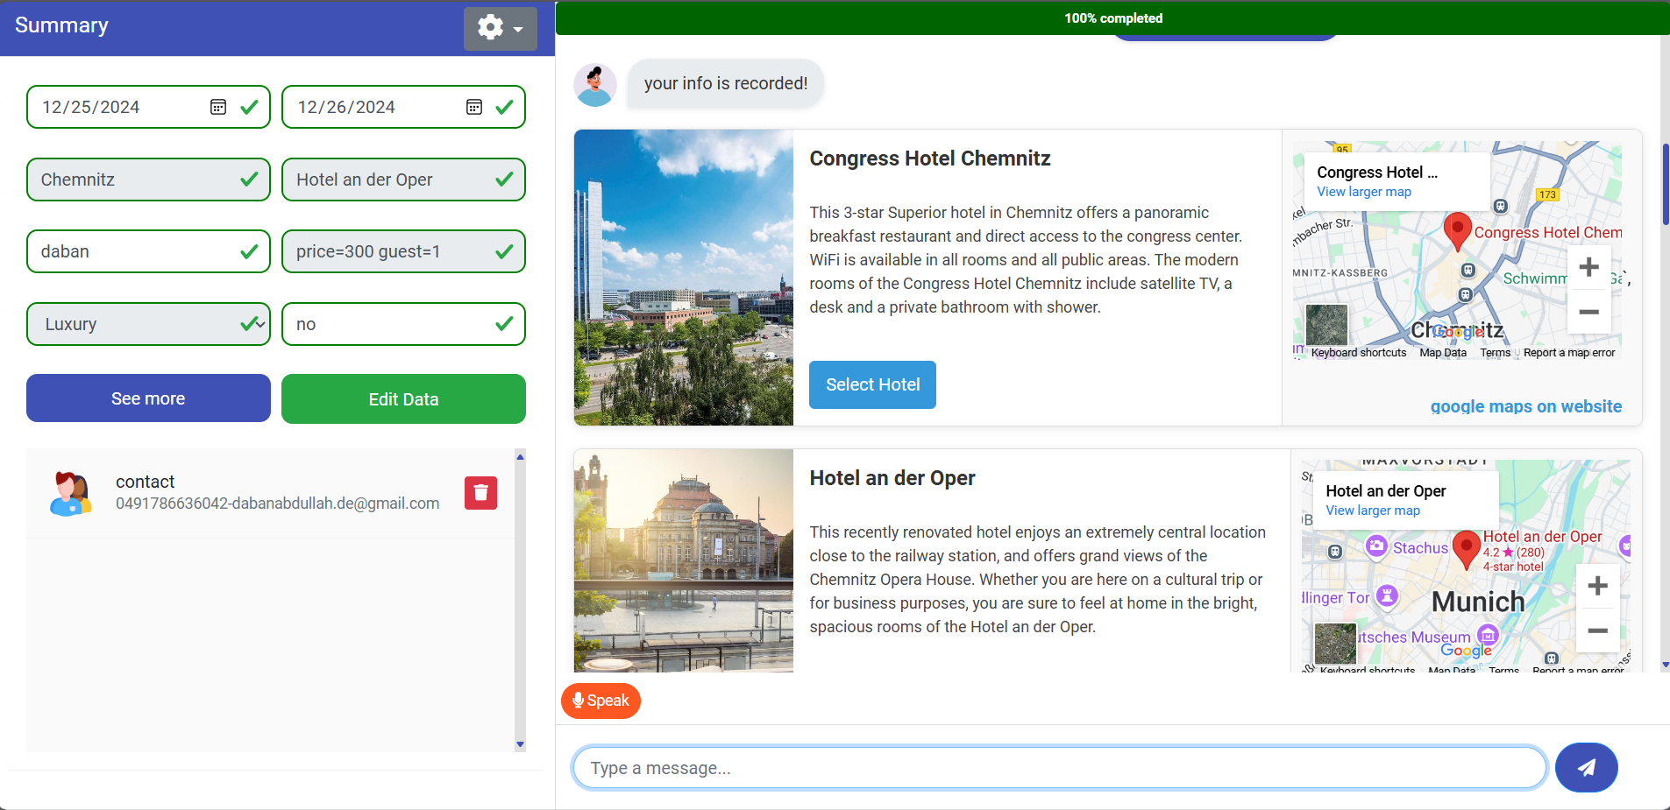Click the chatbot avatar icon
The height and width of the screenshot is (810, 1670).
[595, 85]
